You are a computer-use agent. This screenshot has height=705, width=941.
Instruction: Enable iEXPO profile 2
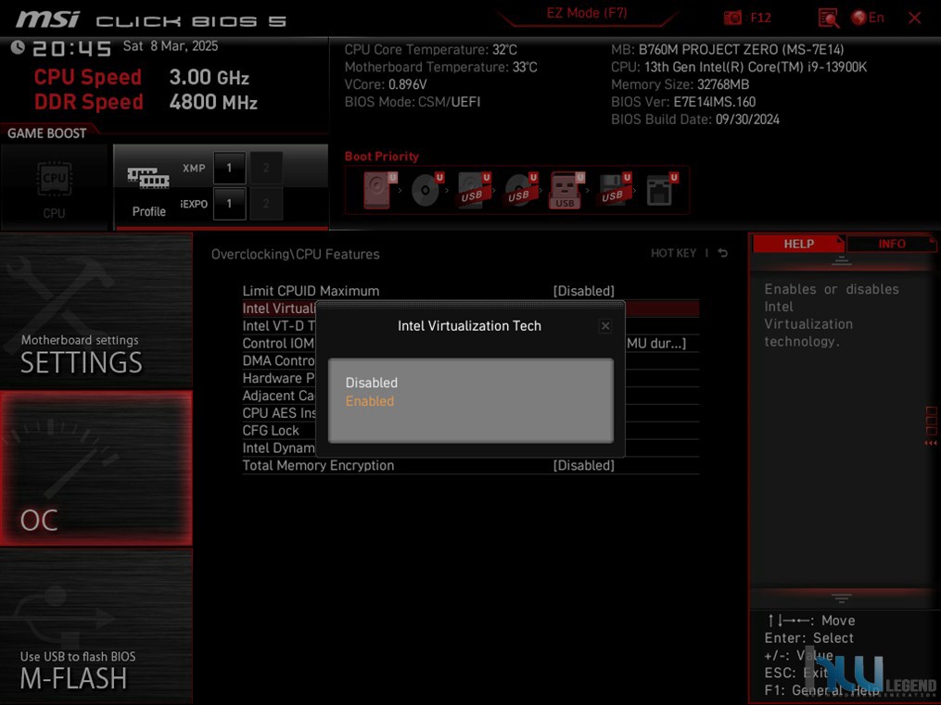coord(266,204)
